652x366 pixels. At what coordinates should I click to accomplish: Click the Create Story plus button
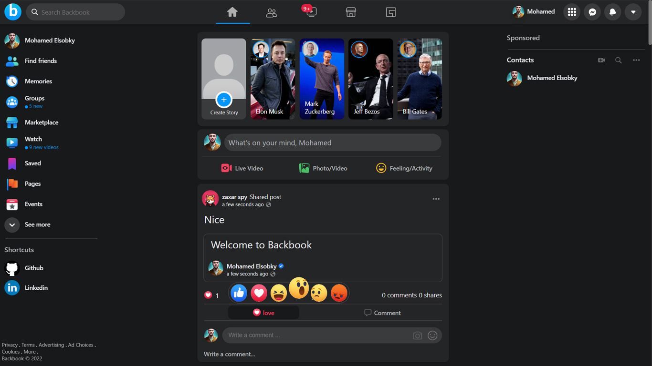coord(224,100)
